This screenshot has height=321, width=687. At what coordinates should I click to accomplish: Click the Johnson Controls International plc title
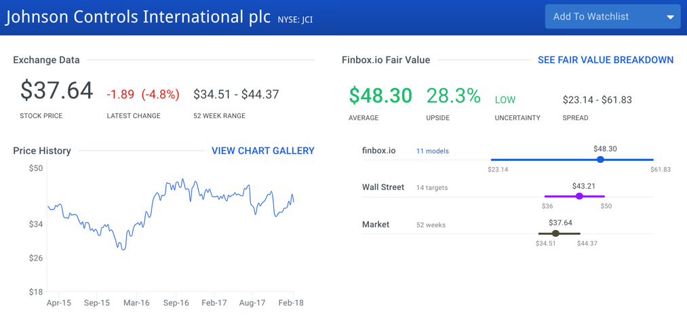(138, 17)
